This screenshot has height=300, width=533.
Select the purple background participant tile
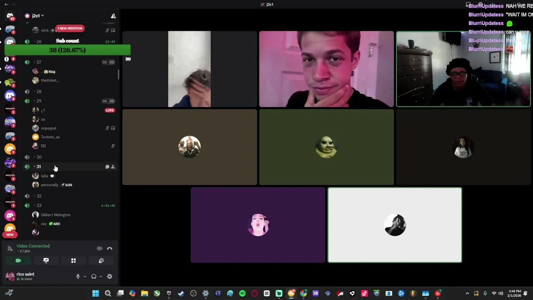[258, 225]
